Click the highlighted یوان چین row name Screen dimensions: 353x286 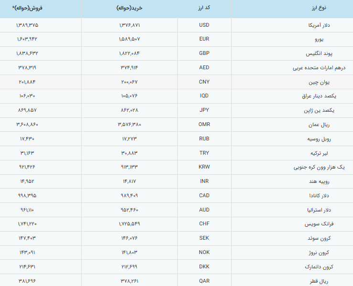coord(319,82)
